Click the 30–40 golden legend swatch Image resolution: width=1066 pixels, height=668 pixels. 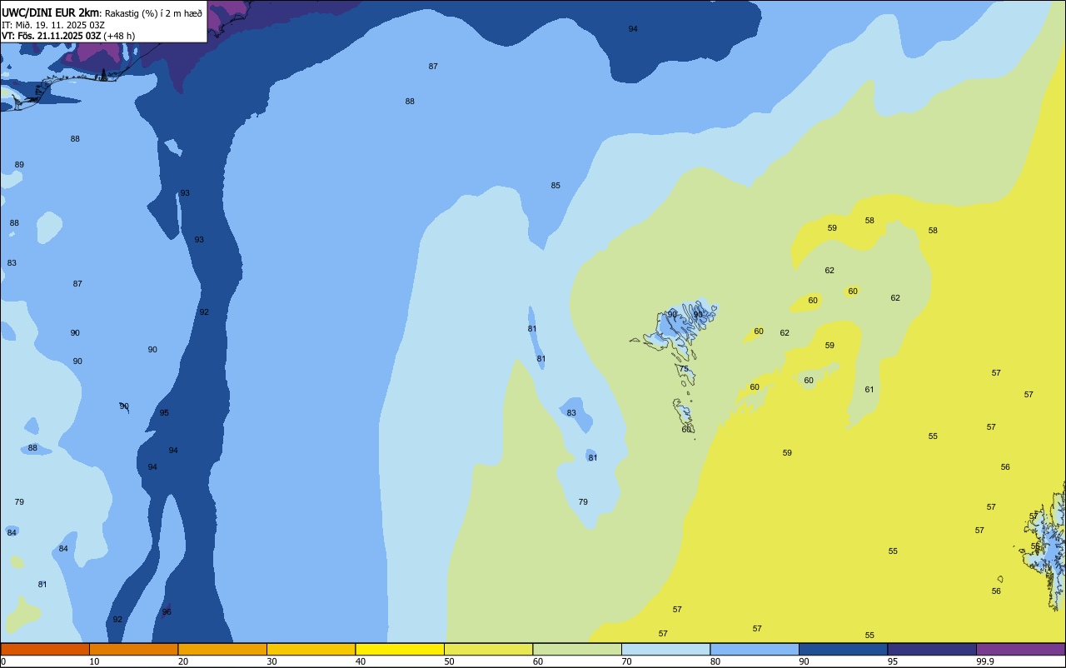coord(311,649)
